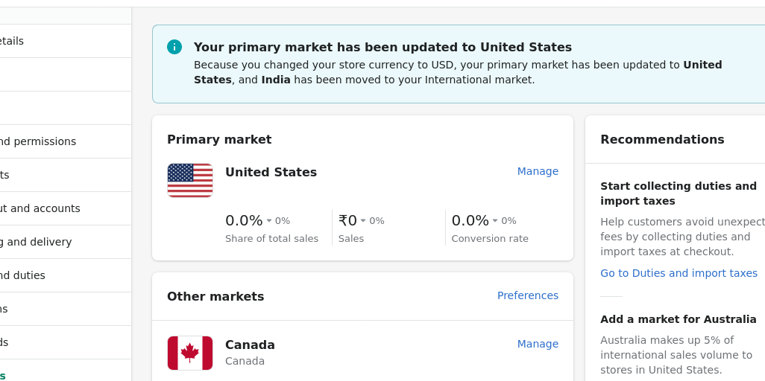This screenshot has height=381, width=765.
Task: Manage the Canada market
Action: (x=538, y=344)
